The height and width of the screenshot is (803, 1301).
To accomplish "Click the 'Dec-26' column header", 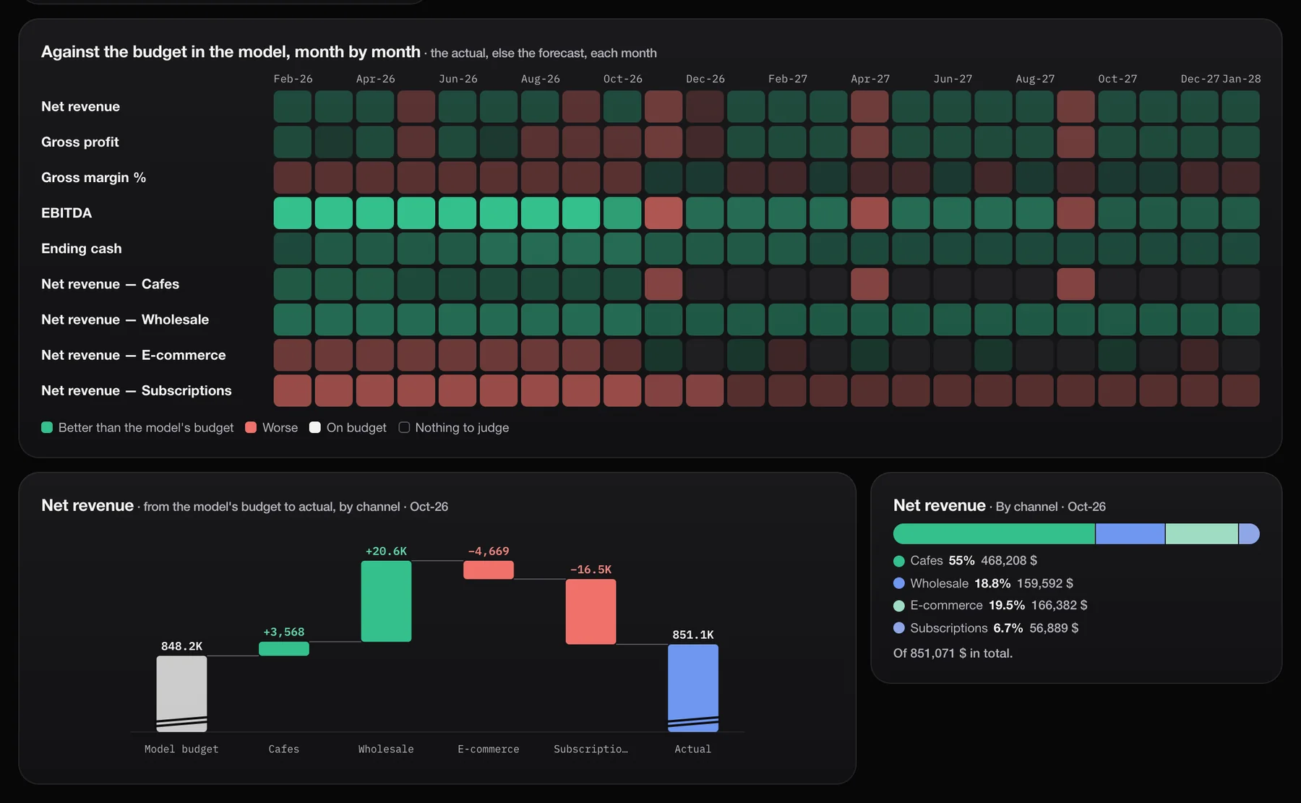I will coord(705,79).
